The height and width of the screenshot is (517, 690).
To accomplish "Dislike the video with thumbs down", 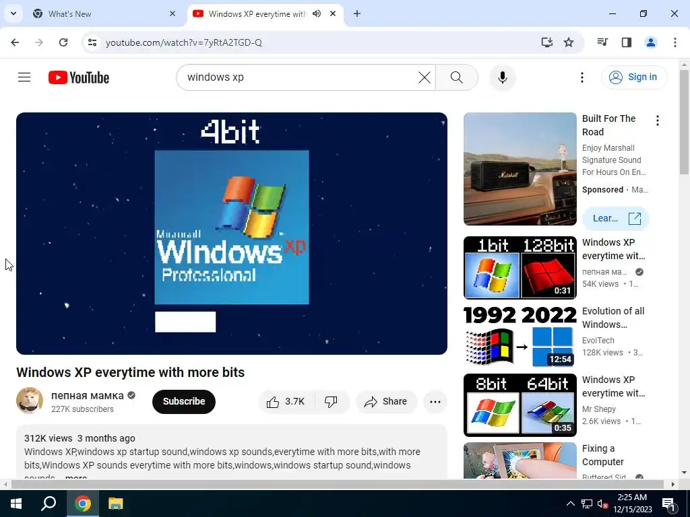I will [x=331, y=401].
